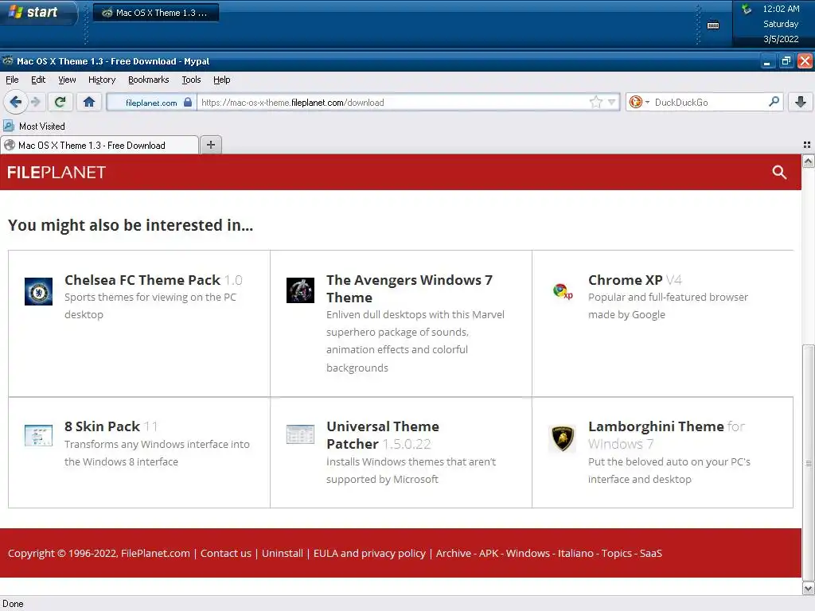Click the Avengers Windows 7 Theme icon

click(300, 290)
